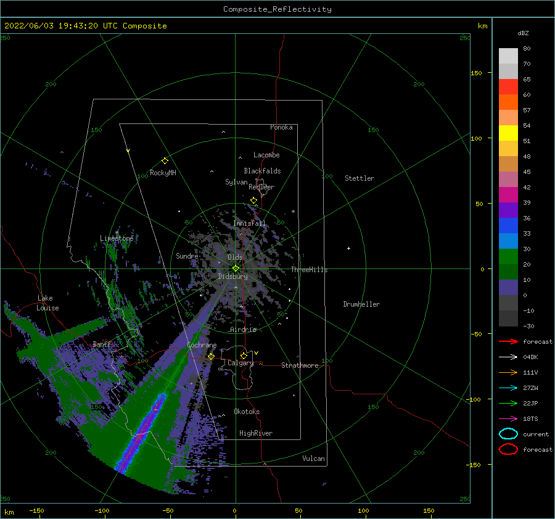555x519 pixels.
Task: Click the yellow V marker east of Calgary
Action: coord(257,353)
